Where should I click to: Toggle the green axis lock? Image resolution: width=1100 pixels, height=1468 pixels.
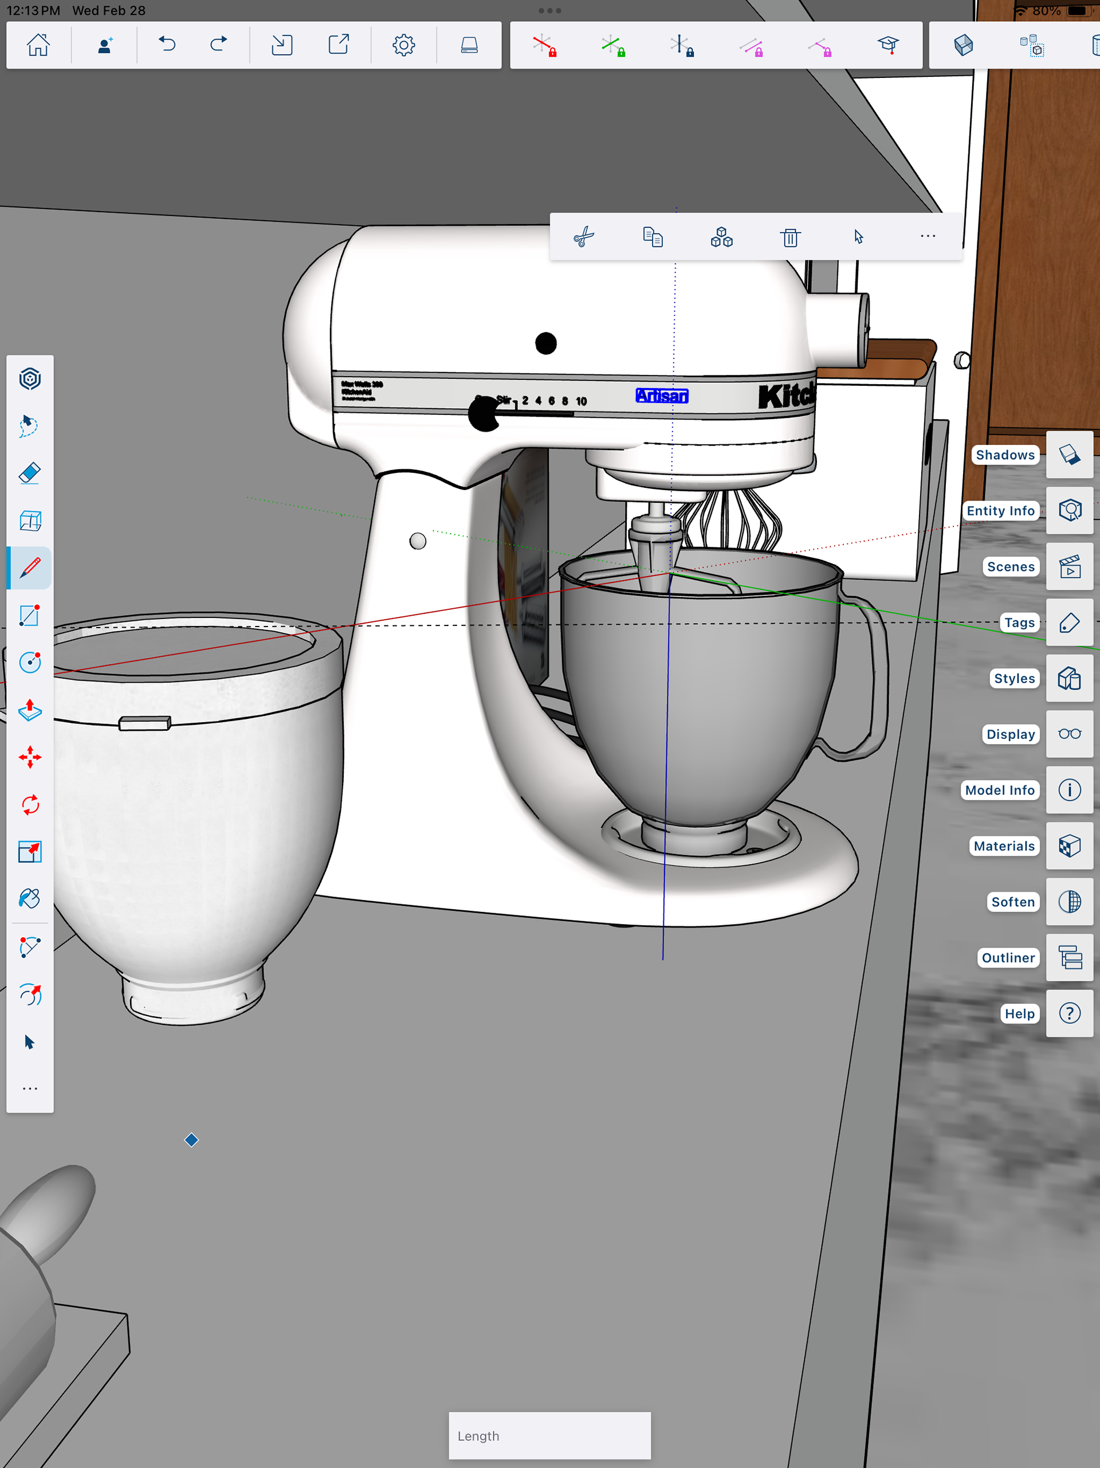pos(613,46)
